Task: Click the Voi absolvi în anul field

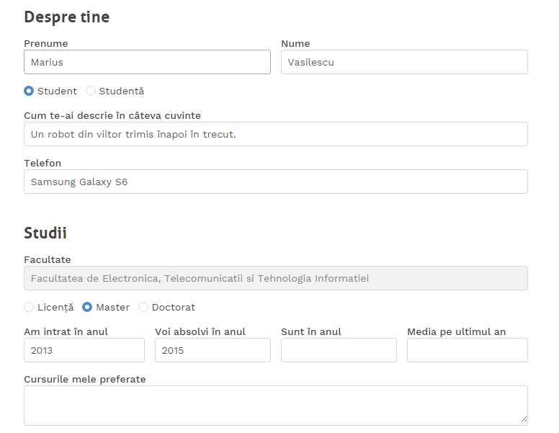Action: pos(213,350)
